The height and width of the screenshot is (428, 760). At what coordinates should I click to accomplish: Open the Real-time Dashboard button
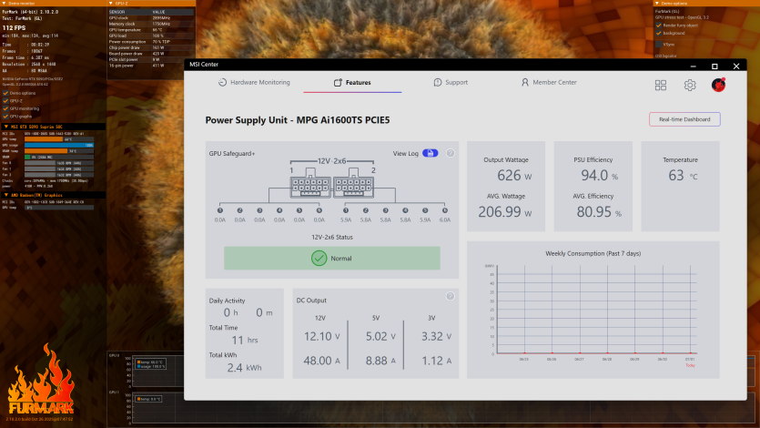point(684,119)
